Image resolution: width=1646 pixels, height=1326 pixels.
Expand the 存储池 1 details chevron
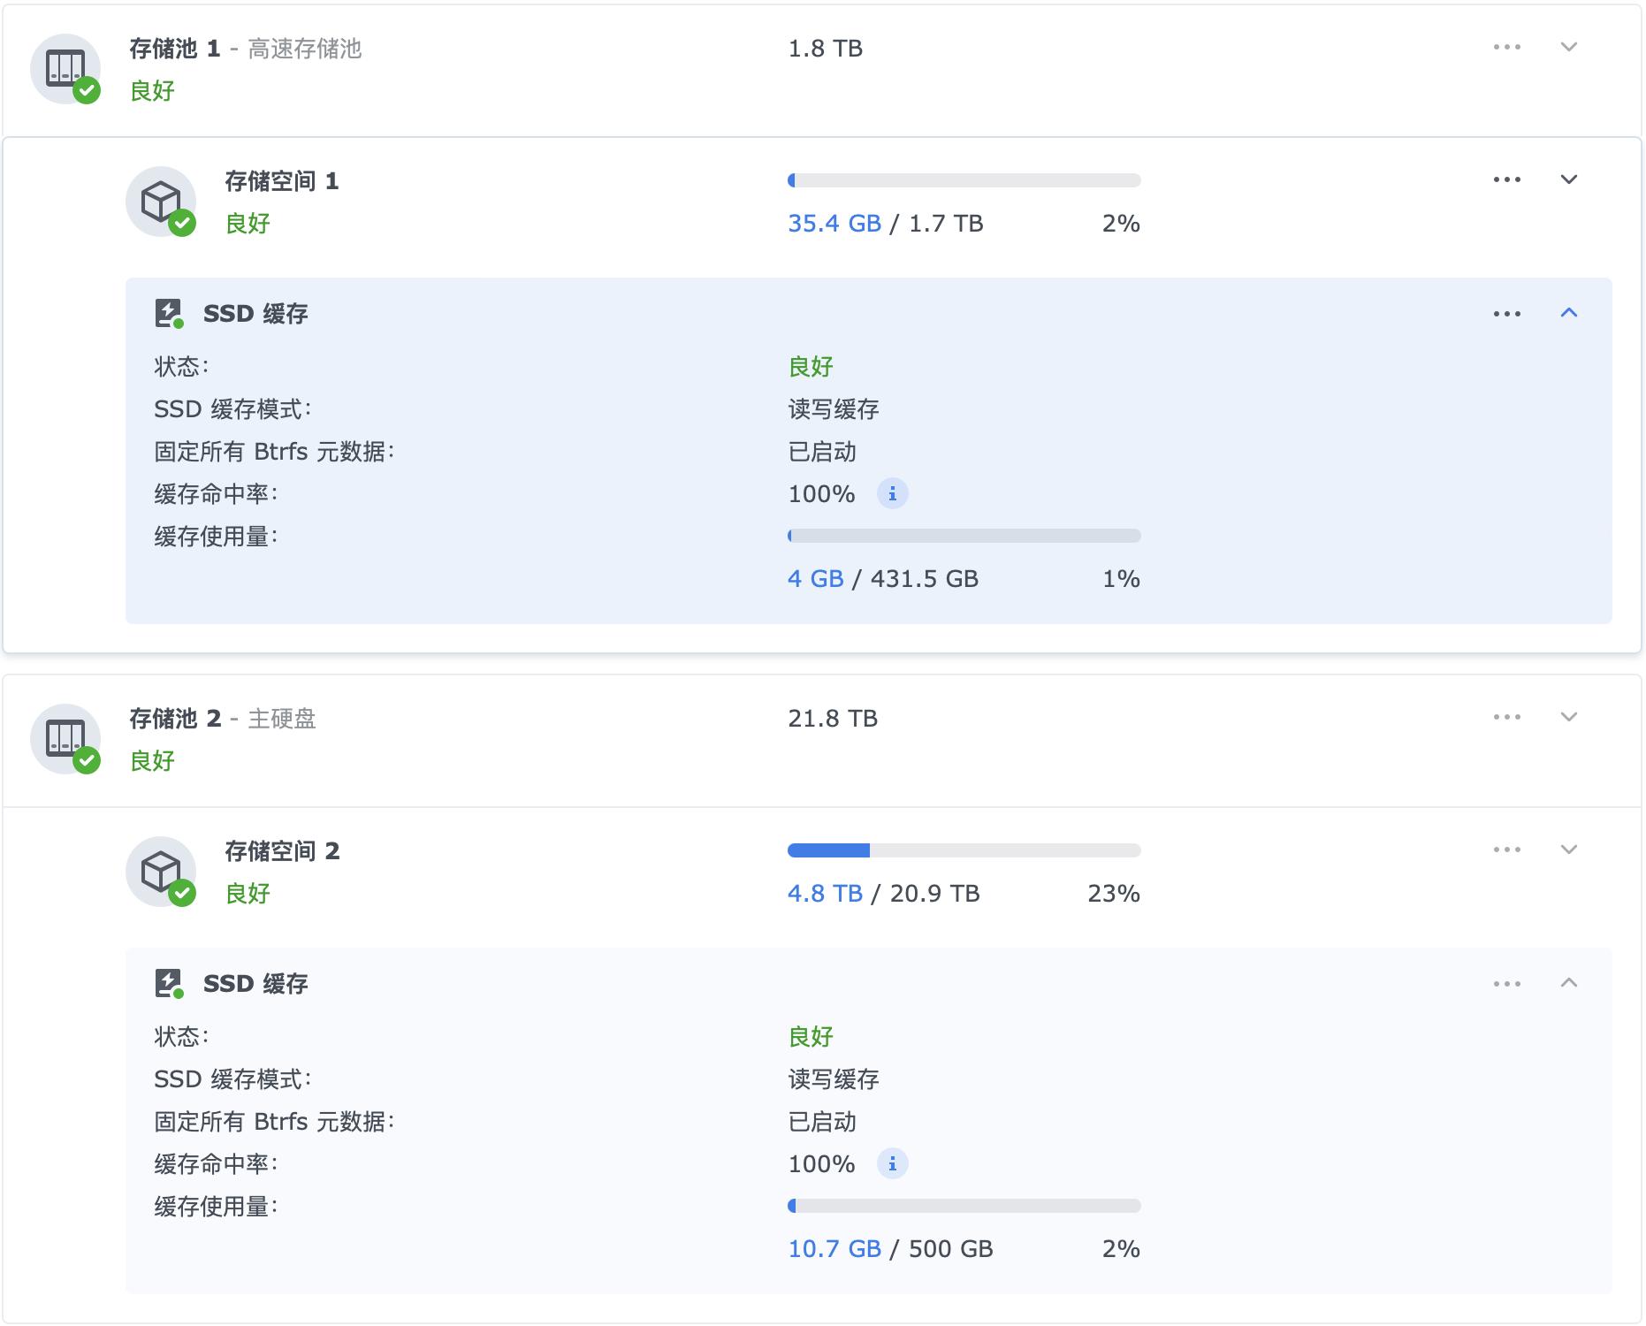(x=1567, y=49)
